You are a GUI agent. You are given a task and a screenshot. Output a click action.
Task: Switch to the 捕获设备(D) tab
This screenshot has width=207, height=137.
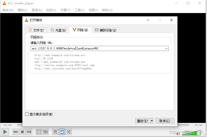pyautogui.click(x=106, y=30)
